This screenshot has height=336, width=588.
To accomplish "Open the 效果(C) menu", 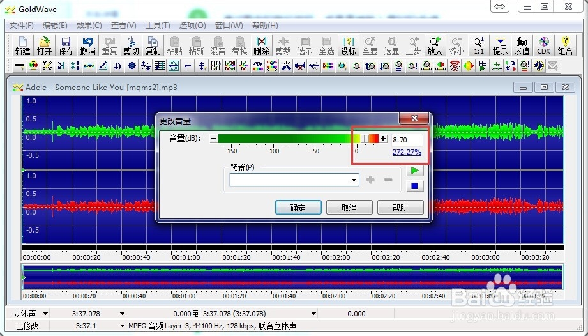I will click(89, 26).
